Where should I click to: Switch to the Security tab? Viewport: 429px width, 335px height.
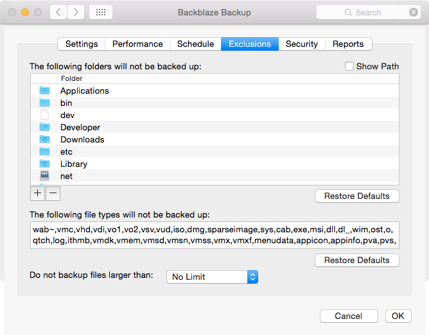[302, 44]
